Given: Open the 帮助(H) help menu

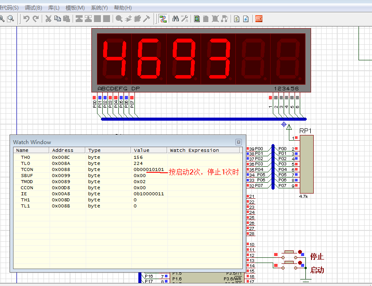Looking at the screenshot, I should pyautogui.click(x=123, y=8).
